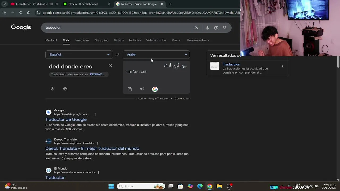The height and width of the screenshot is (191, 340).
Task: Open DeepL Translate - El mejor traductor del mundo
Action: pos(92,148)
